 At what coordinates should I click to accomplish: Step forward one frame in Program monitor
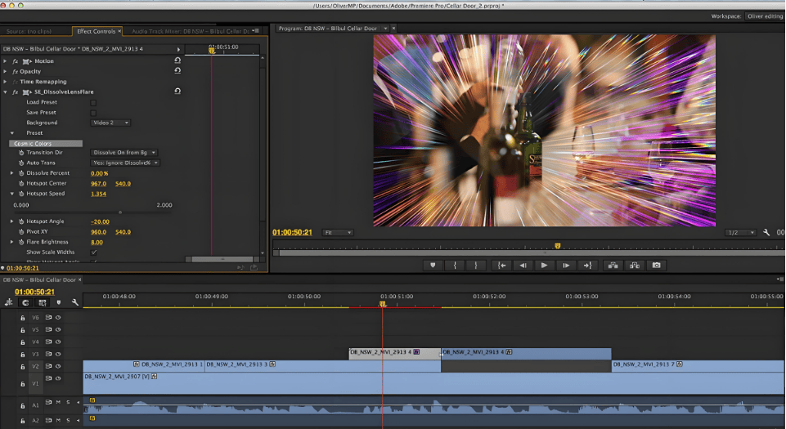[x=565, y=266]
